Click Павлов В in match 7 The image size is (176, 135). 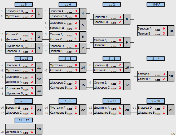click(56, 51)
